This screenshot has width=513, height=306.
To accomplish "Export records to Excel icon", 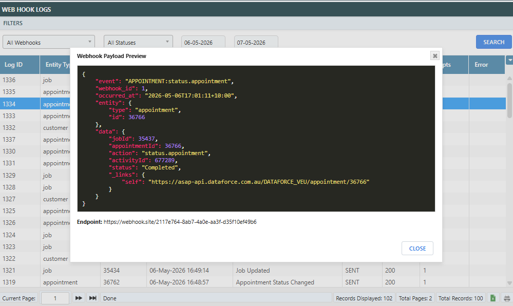I will (x=492, y=298).
